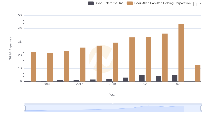Click the 5B y-axis label
The image size is (206, 118).
click(20, 15)
